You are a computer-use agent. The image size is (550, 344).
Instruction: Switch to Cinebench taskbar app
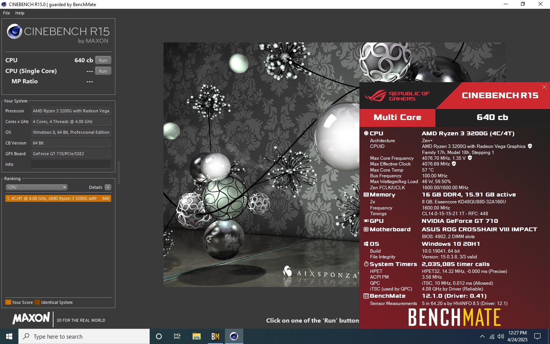[234, 336]
